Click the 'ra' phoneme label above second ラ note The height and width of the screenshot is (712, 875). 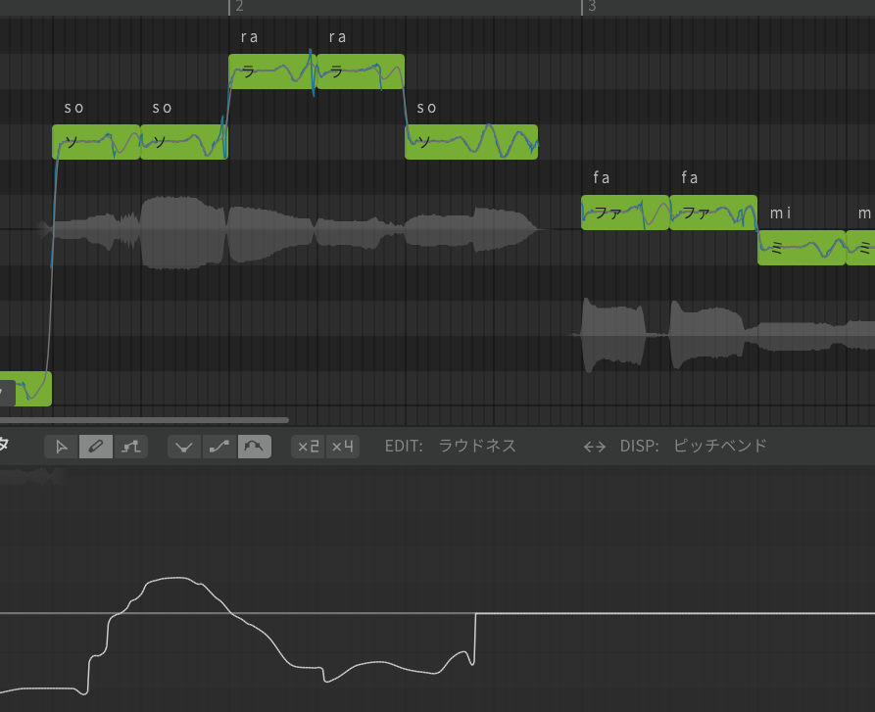[x=338, y=37]
